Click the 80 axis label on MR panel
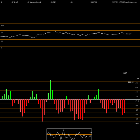The image size is (140, 140). coord(137,83)
